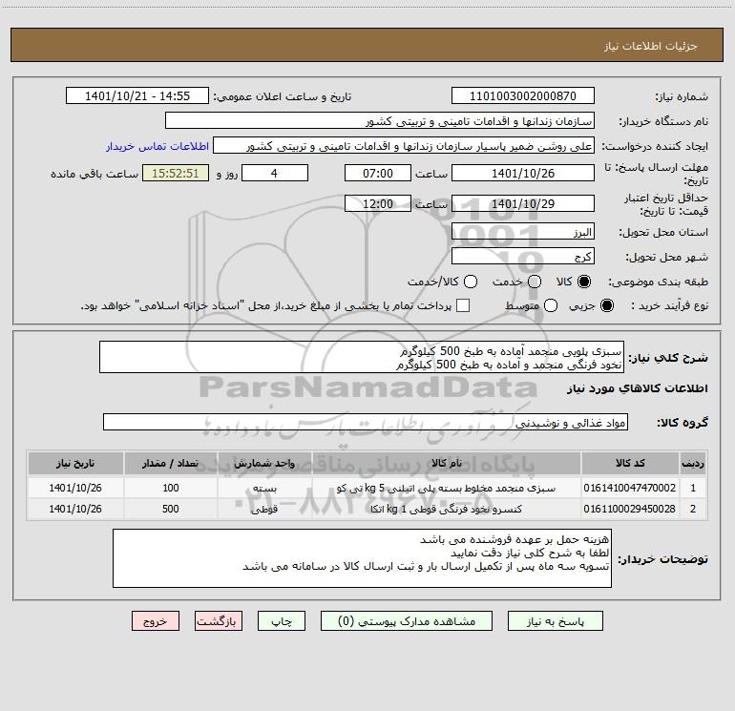Click the چاپ print button

[x=282, y=621]
